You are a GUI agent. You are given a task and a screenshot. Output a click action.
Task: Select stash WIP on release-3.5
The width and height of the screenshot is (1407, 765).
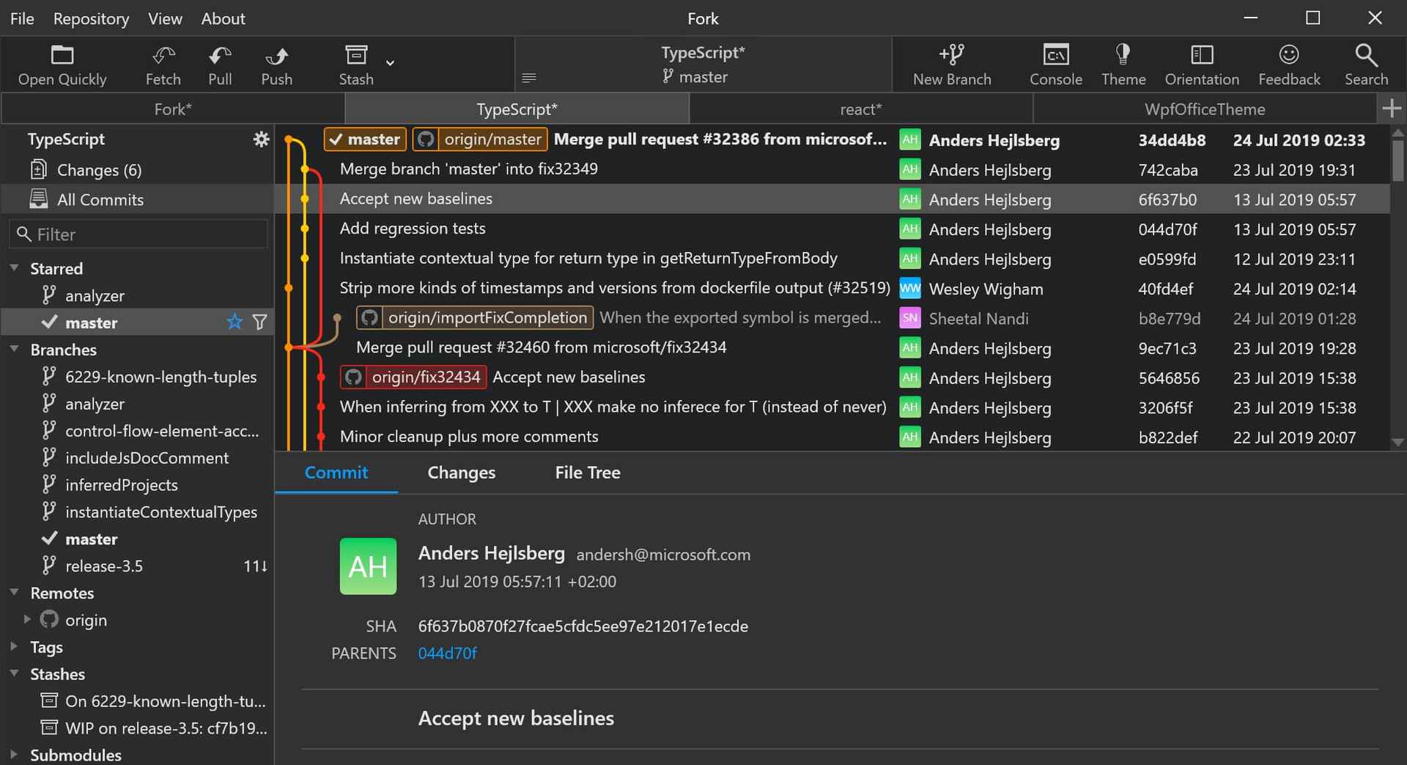point(138,728)
